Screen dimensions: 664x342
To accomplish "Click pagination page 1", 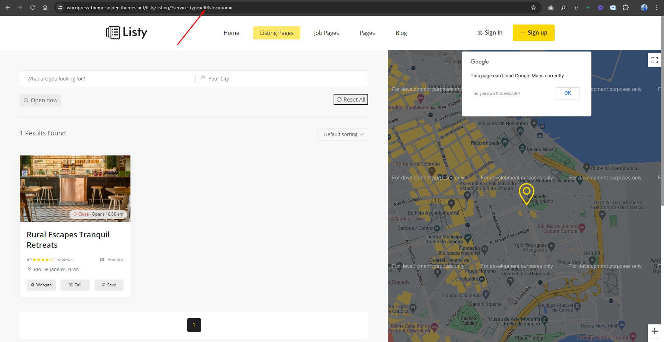I will tap(194, 325).
